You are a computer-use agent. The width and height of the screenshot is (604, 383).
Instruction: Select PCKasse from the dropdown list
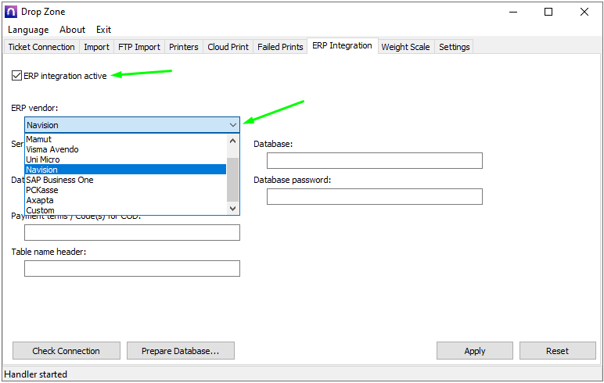[125, 190]
